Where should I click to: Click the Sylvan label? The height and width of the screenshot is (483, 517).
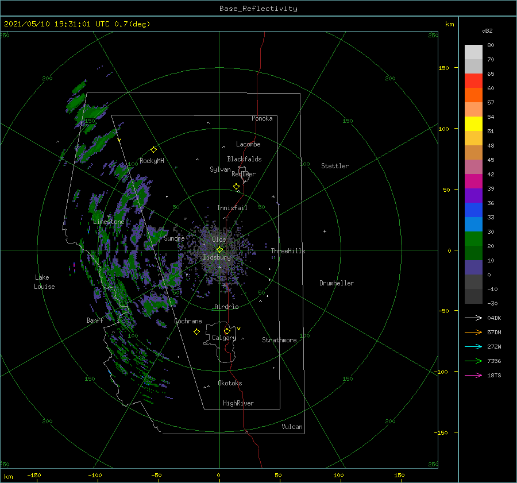(x=220, y=169)
